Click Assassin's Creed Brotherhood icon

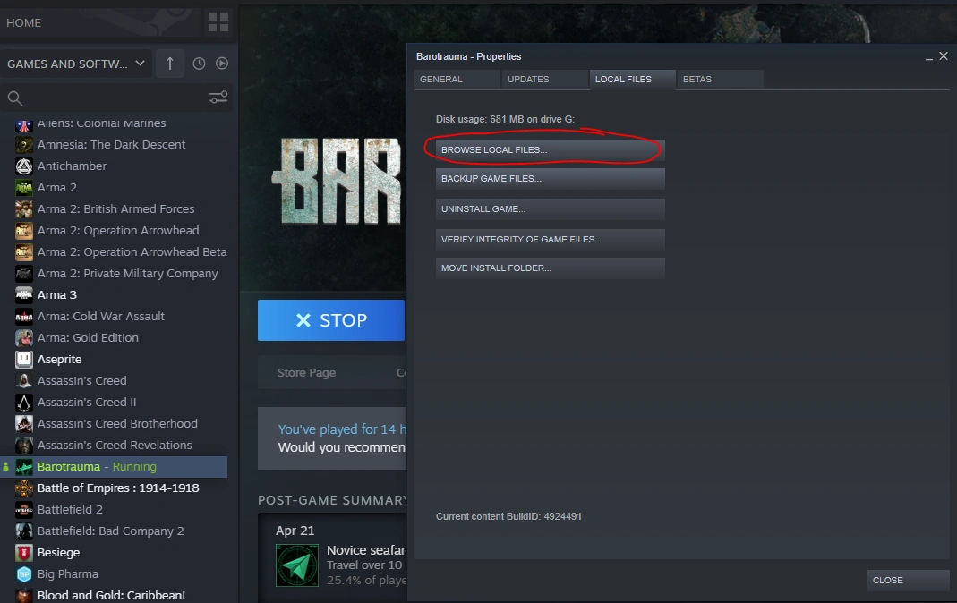click(24, 424)
